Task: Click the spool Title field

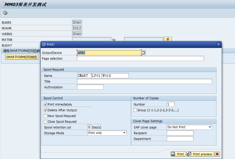Action: coord(145,81)
